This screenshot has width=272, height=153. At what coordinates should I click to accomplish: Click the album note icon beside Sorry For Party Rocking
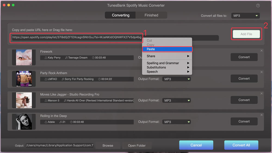click(63, 79)
